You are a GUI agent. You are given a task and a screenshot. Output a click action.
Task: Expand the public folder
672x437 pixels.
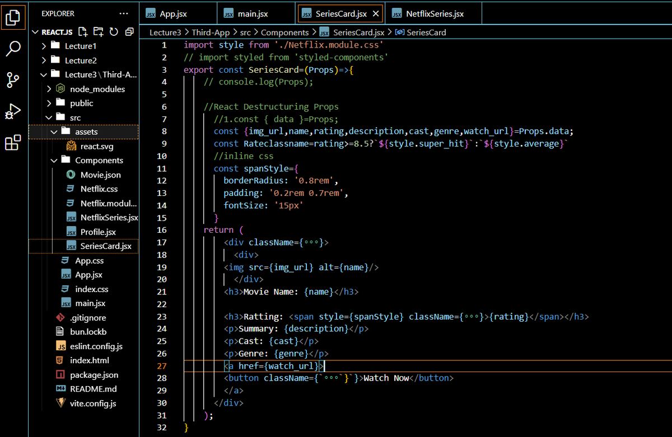pyautogui.click(x=82, y=103)
